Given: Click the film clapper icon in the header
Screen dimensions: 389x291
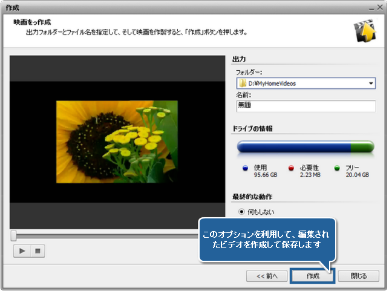Looking at the screenshot, I should click(x=365, y=33).
